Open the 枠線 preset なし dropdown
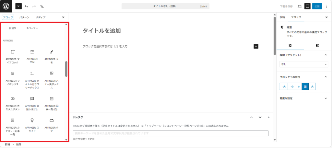The image size is (332, 148). (x=304, y=64)
